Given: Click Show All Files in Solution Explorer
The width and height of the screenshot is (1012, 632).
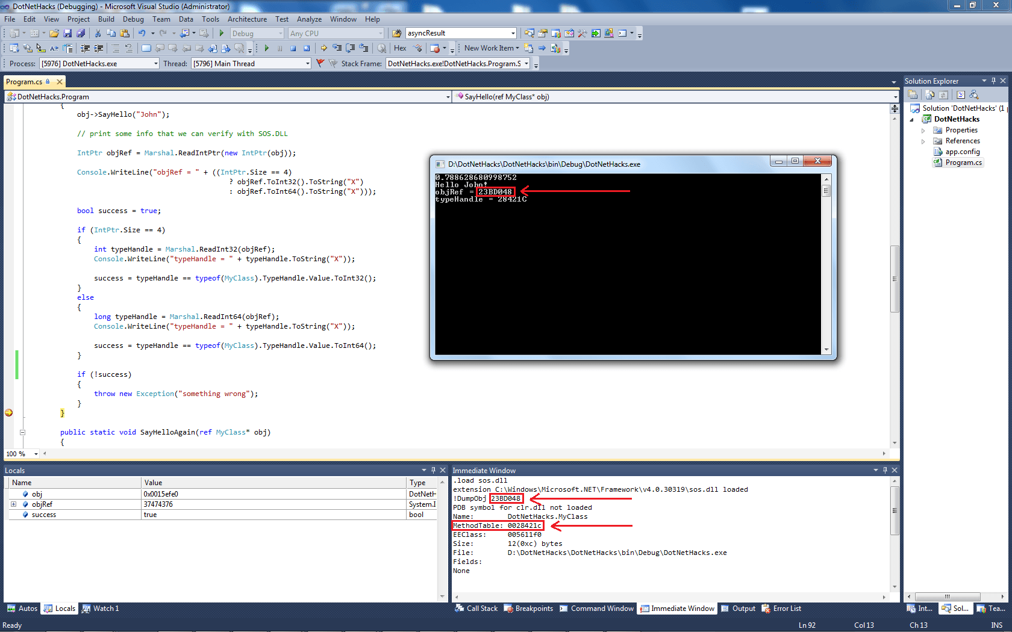Looking at the screenshot, I should click(x=929, y=95).
